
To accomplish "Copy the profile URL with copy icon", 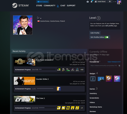I will [119, 66].
